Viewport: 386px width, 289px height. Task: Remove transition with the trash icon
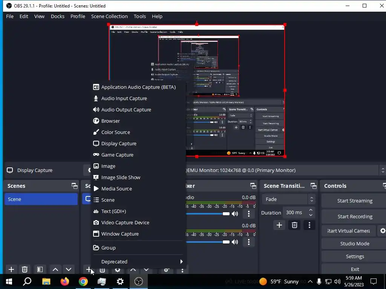coord(294,225)
